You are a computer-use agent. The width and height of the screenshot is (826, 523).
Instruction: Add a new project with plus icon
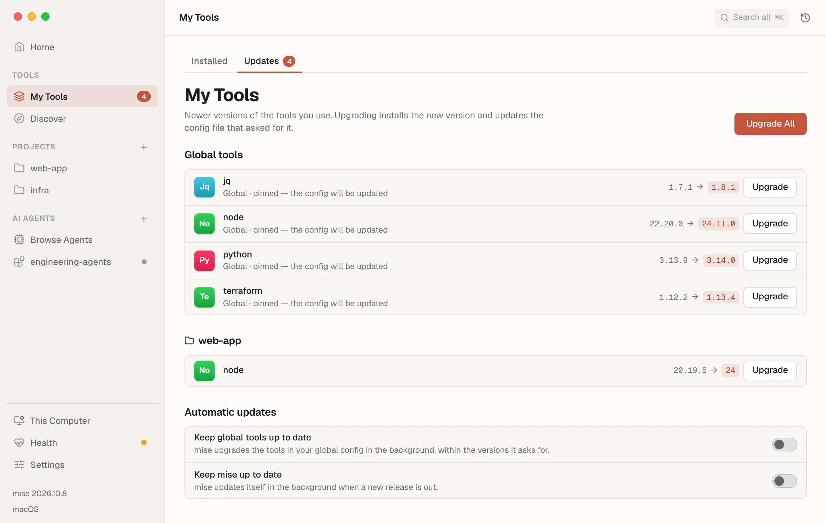[144, 147]
